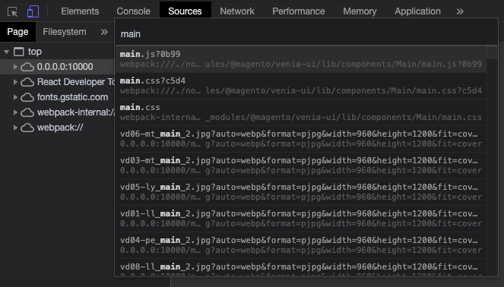
Task: Toggle the device toolbar icon
Action: coord(33,11)
